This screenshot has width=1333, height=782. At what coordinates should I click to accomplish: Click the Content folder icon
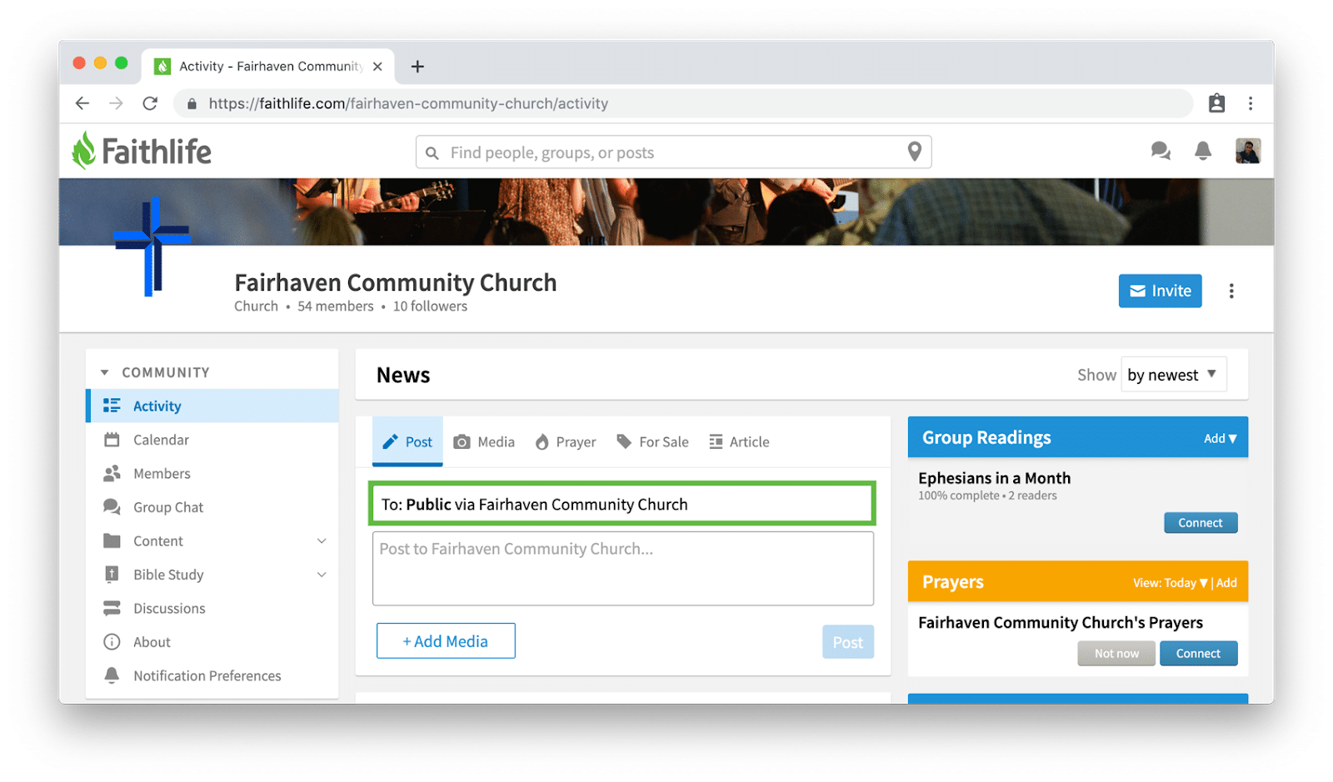[x=112, y=540]
